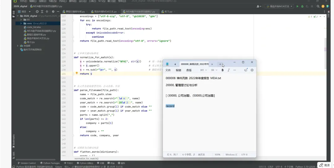This screenshot has height=168, width=334.
Task: Fold the parse_filename function at line 135
Action: click(x=73, y=90)
